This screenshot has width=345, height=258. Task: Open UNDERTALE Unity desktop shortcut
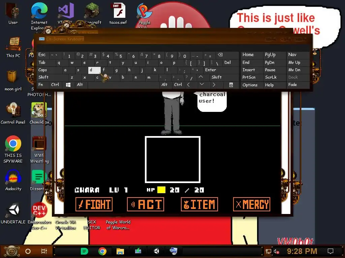point(13,213)
